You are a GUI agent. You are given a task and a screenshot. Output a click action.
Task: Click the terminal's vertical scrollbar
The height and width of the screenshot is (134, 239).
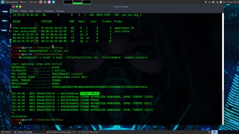point(223,106)
